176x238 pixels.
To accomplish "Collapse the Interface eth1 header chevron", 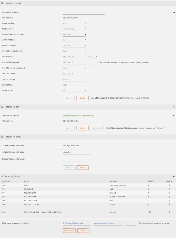I will click(174, 107).
